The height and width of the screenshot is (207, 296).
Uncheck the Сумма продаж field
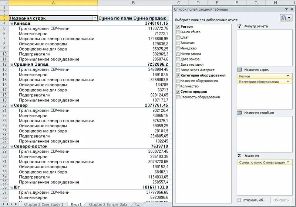178,92
